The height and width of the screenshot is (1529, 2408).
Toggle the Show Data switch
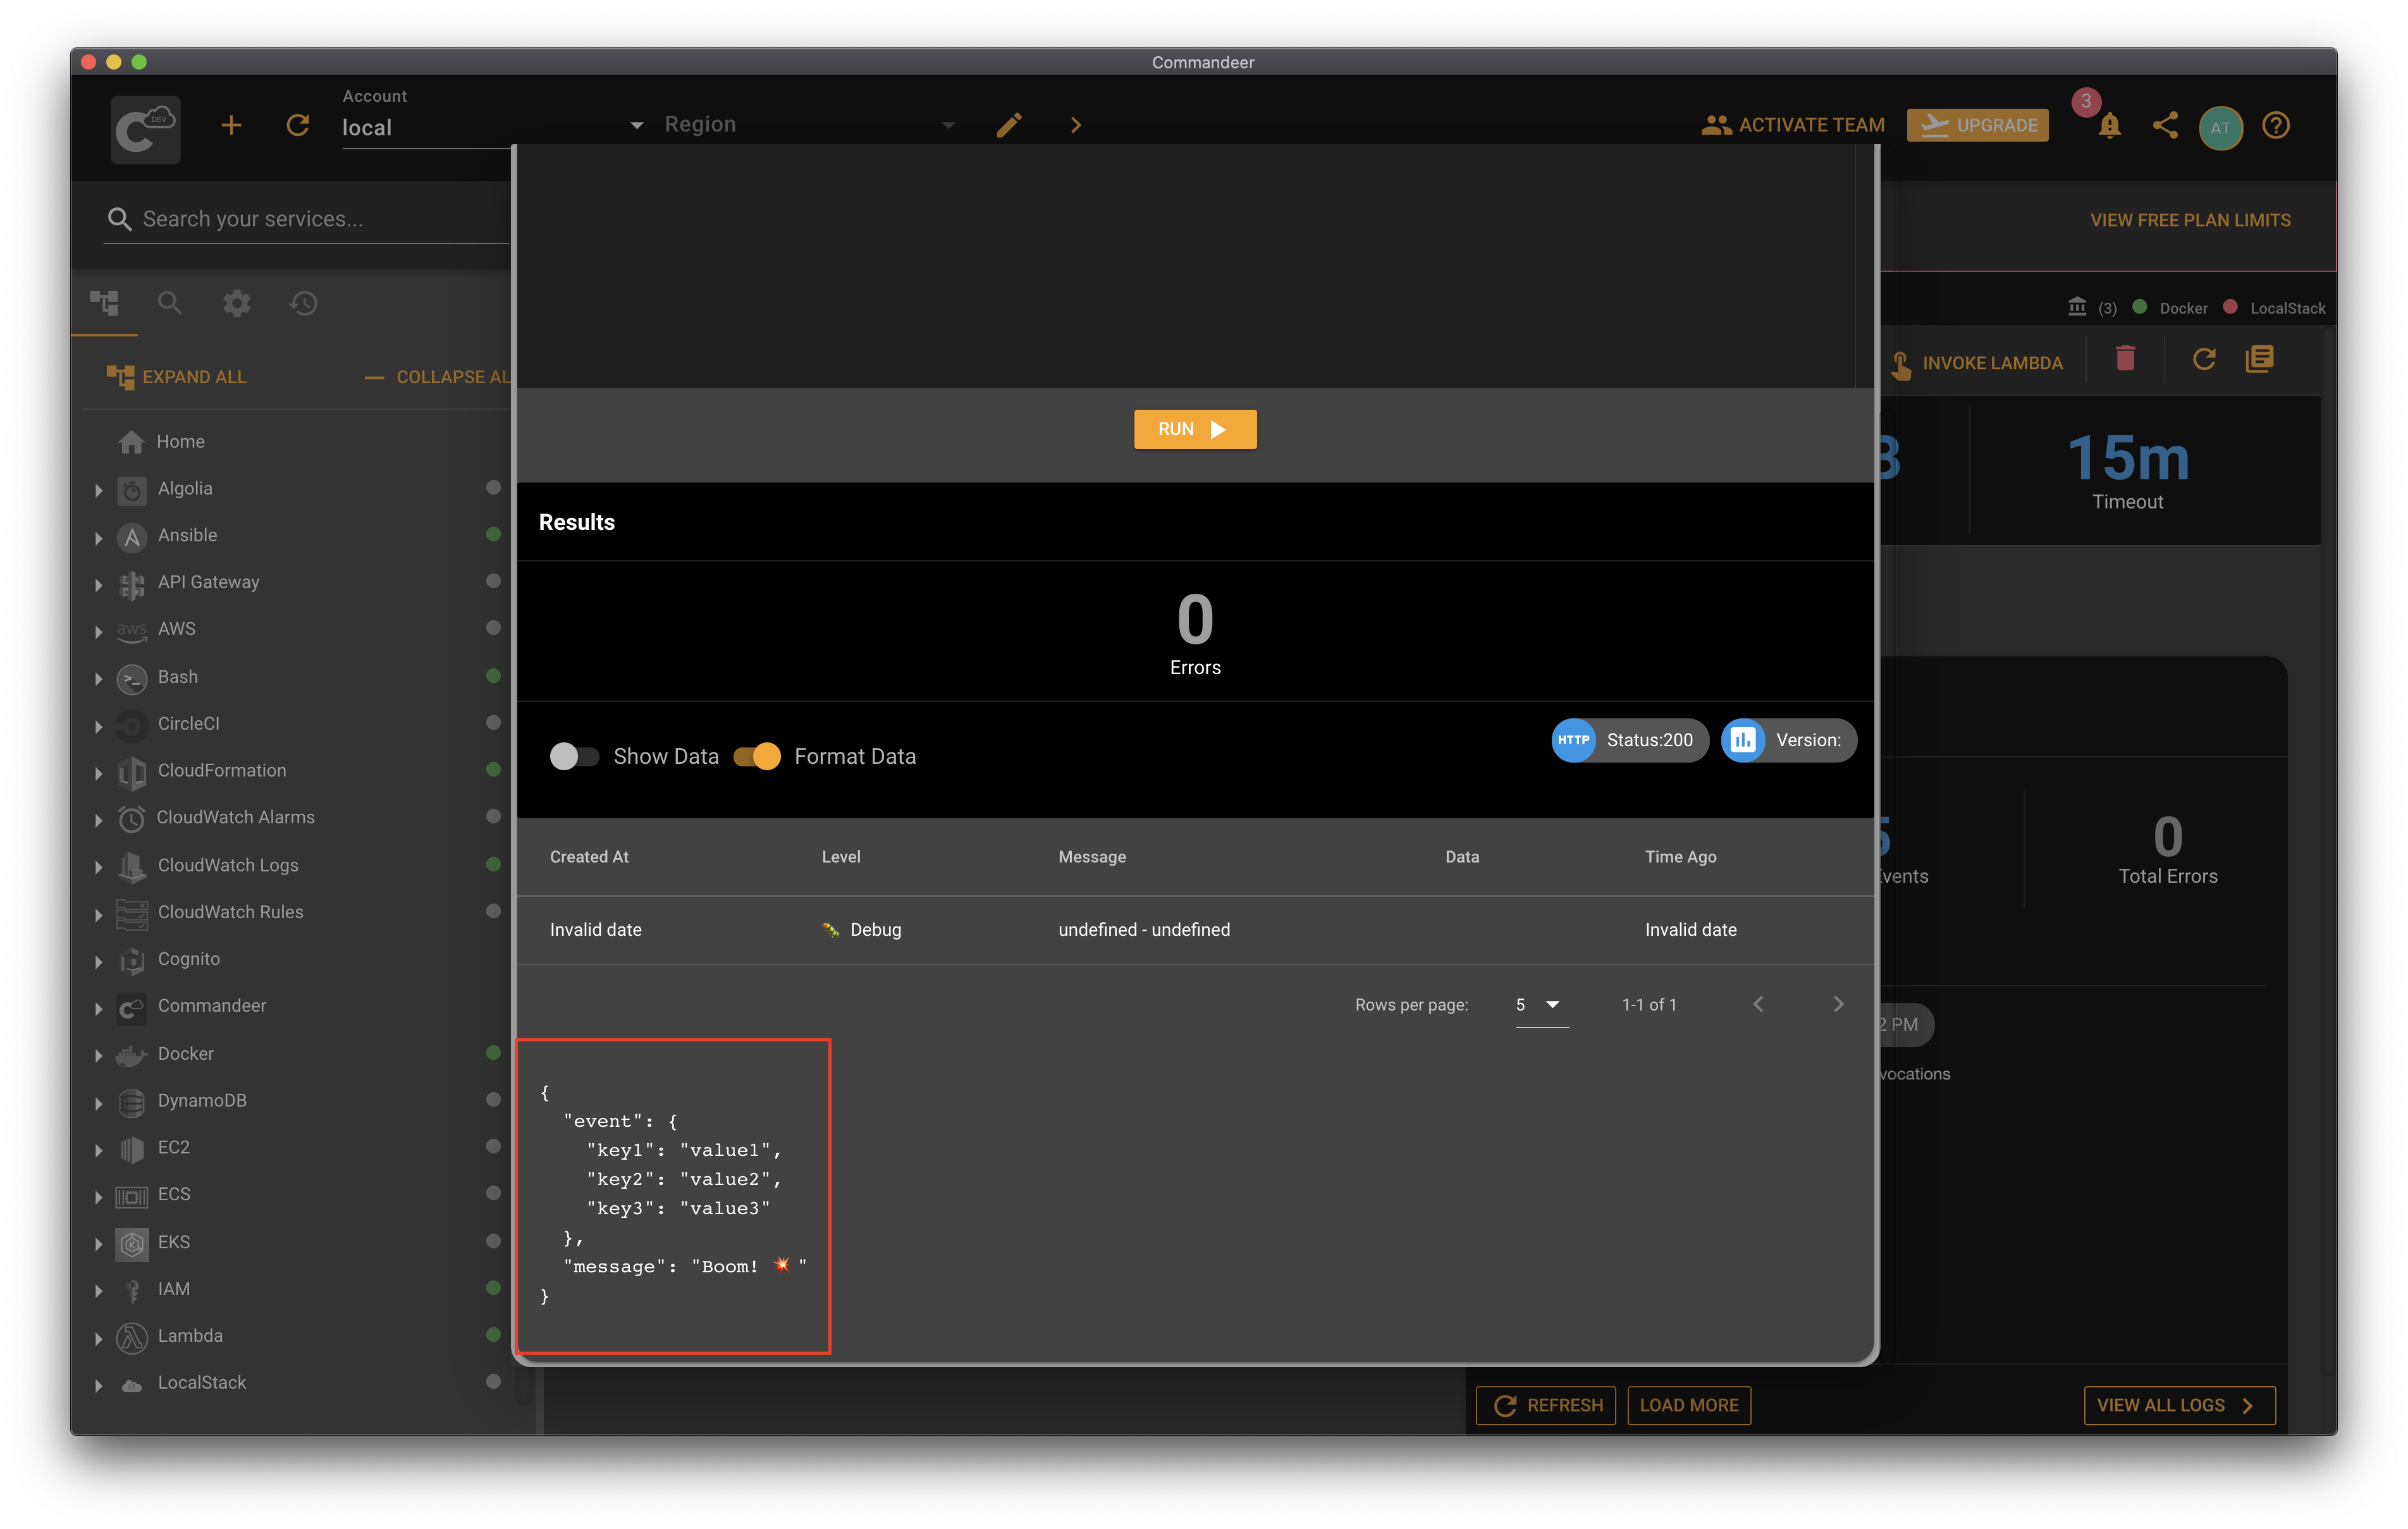(574, 756)
